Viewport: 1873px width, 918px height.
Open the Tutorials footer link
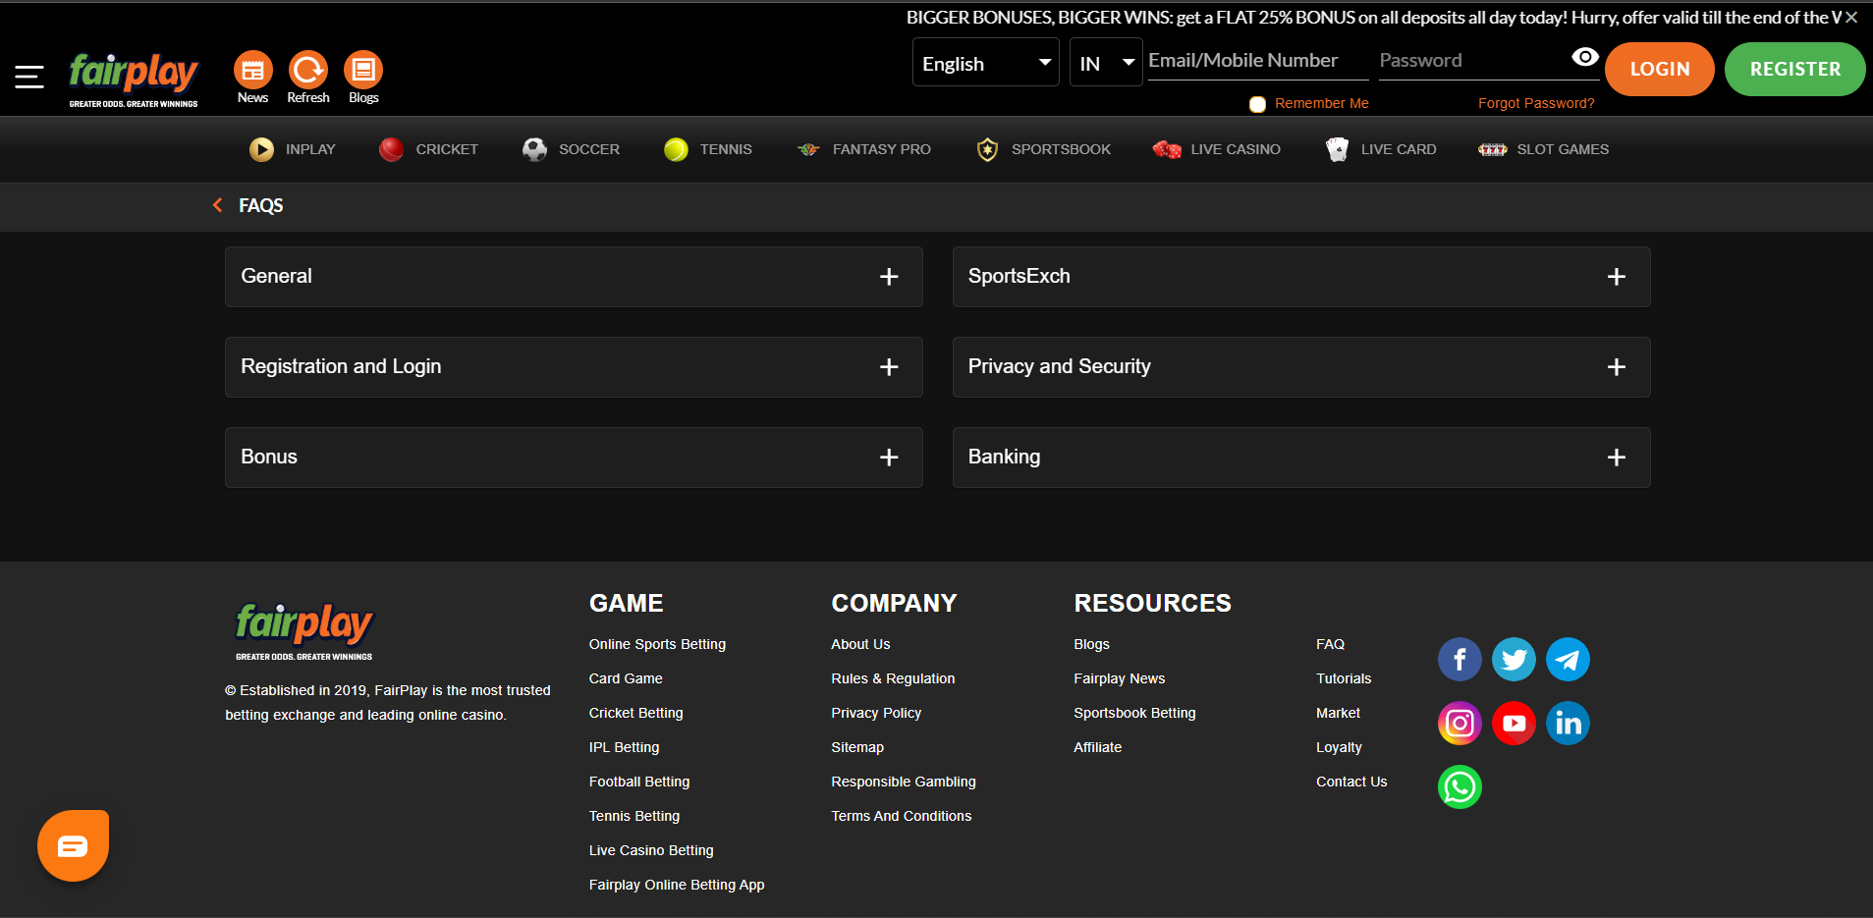point(1344,678)
